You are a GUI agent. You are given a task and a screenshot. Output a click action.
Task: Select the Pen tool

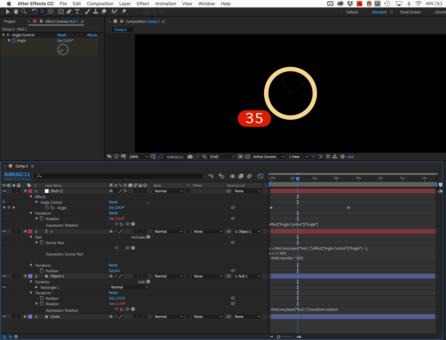pos(69,11)
